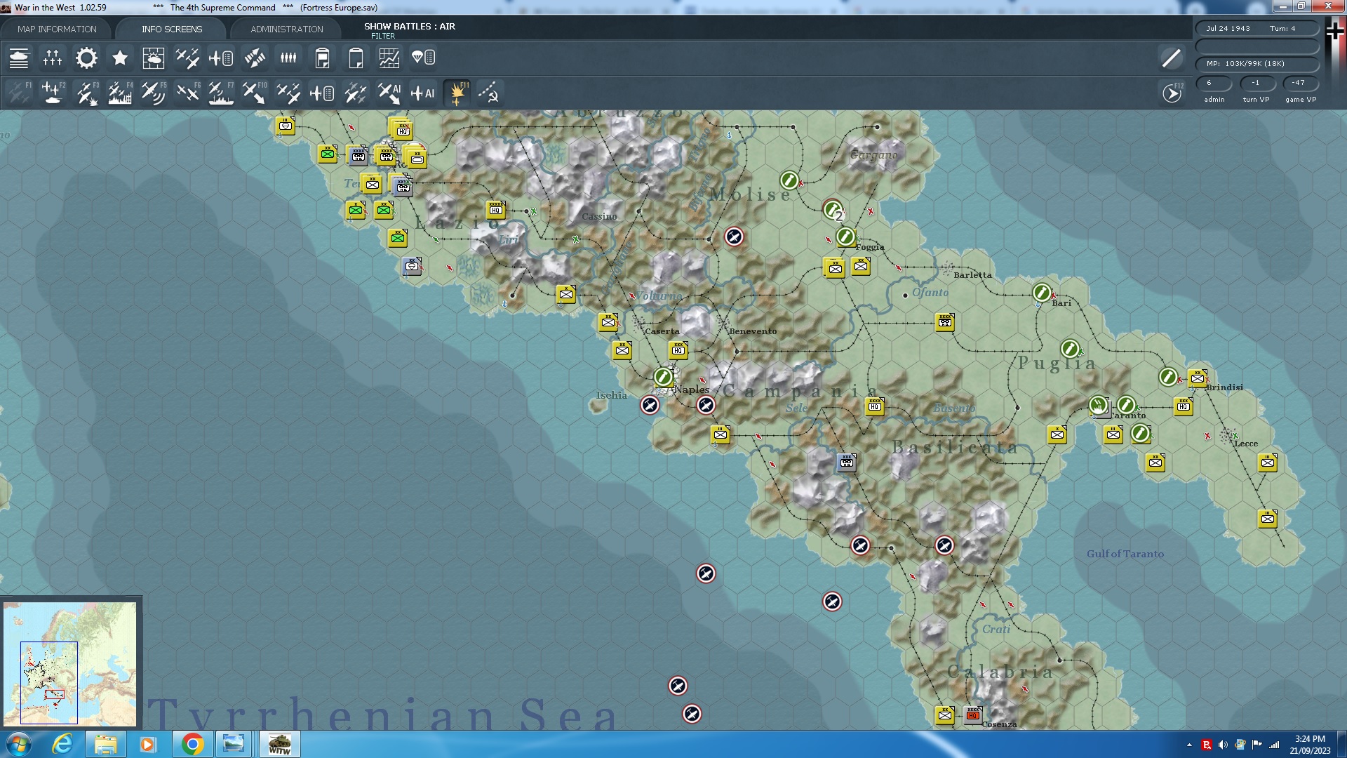Open the WITW app in Windows taskbar

pos(279,744)
